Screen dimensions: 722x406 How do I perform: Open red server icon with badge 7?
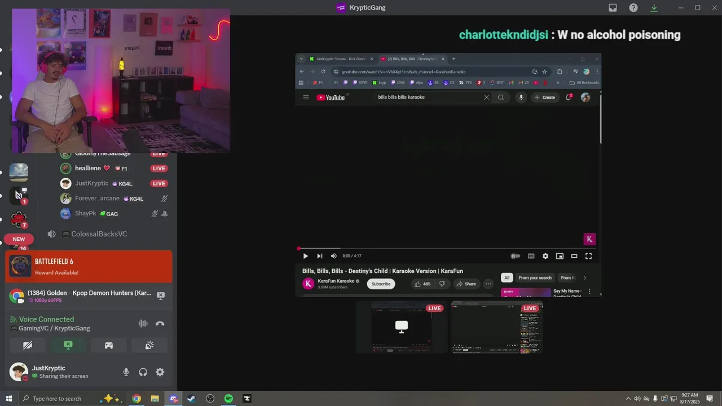pyautogui.click(x=19, y=218)
